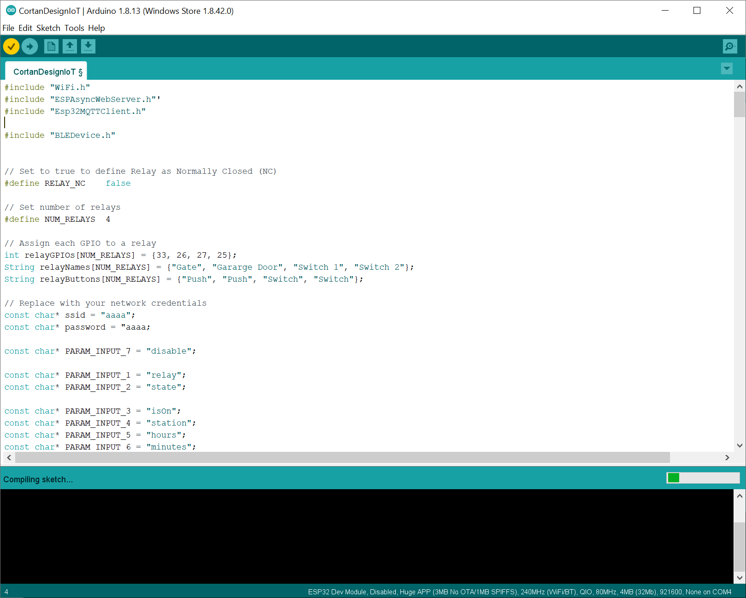Image resolution: width=746 pixels, height=598 pixels.
Task: Click PARAM_INPUT_3 "isOn" line
Action: click(93, 411)
